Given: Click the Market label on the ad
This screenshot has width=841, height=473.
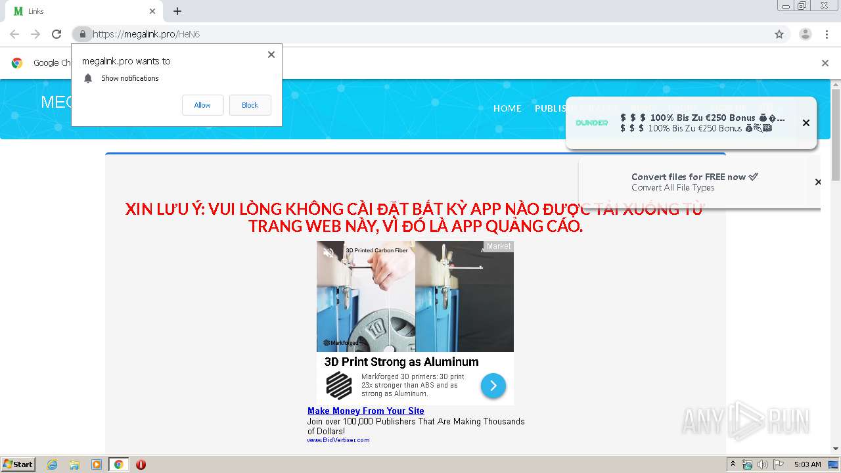Looking at the screenshot, I should (x=499, y=246).
